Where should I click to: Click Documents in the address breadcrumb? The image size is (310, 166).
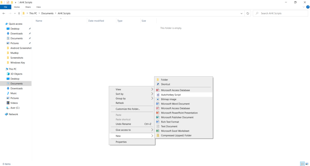pos(47,13)
